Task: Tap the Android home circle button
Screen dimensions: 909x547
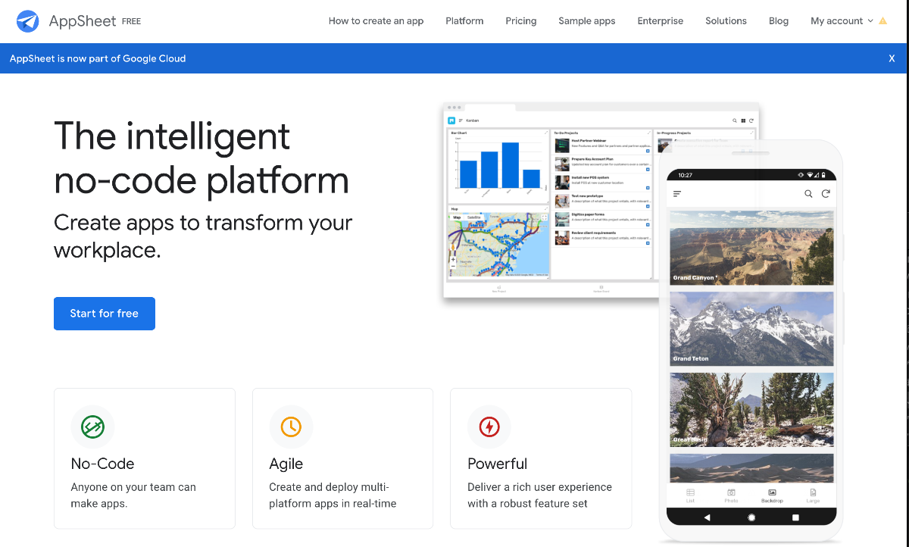Action: (x=751, y=517)
